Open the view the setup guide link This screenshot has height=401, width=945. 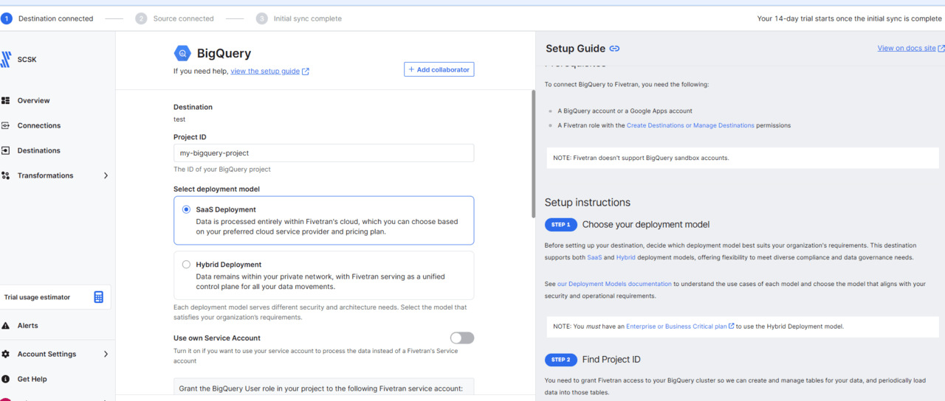click(x=265, y=72)
